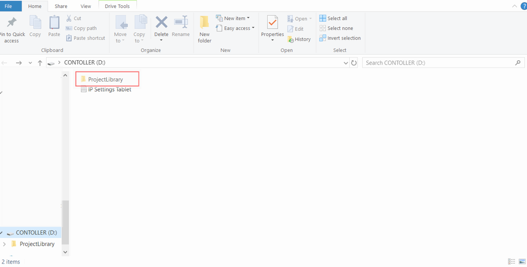Switch to the Details view layout
Image resolution: width=527 pixels, height=267 pixels.
tap(512, 262)
